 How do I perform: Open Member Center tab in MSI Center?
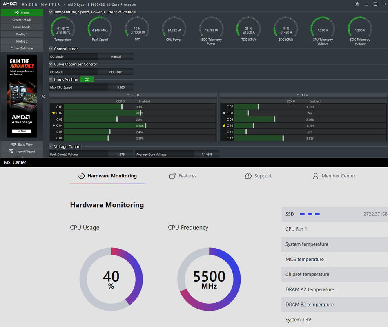(334, 176)
